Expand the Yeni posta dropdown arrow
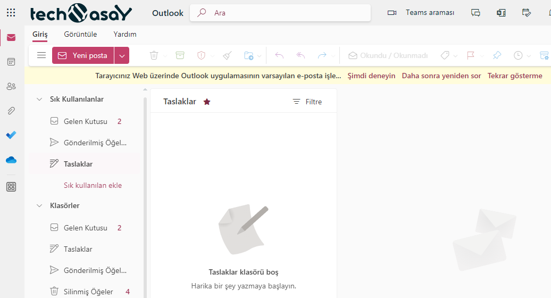The image size is (551, 298). tap(122, 55)
